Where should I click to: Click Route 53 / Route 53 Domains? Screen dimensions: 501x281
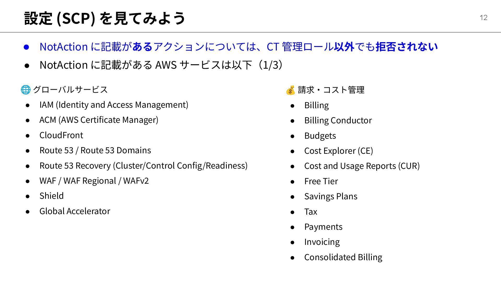point(95,150)
